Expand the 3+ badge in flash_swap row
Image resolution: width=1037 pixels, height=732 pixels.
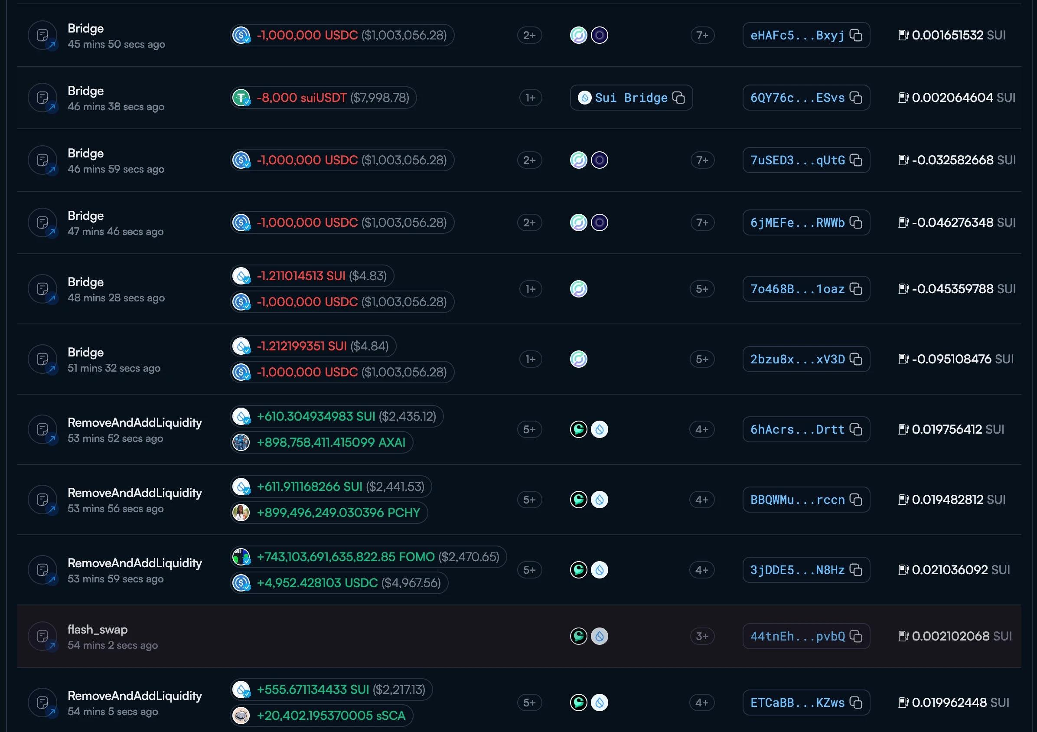click(x=702, y=636)
